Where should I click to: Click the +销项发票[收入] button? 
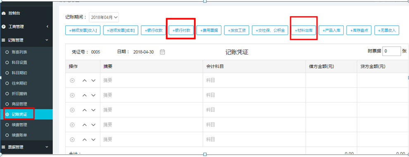tap(83, 30)
